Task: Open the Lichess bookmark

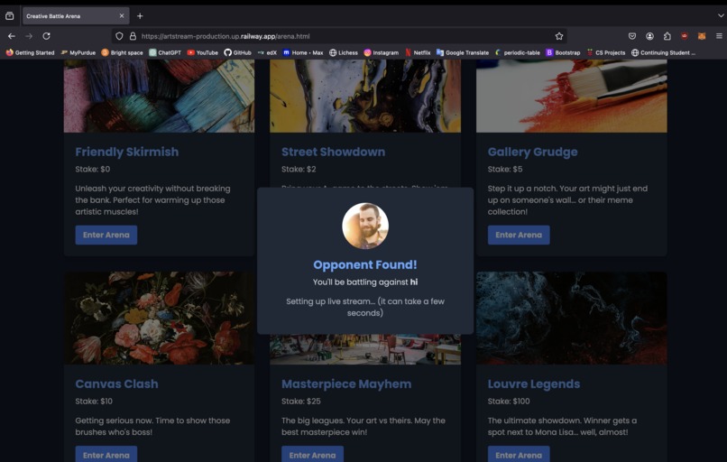Action: click(x=344, y=53)
